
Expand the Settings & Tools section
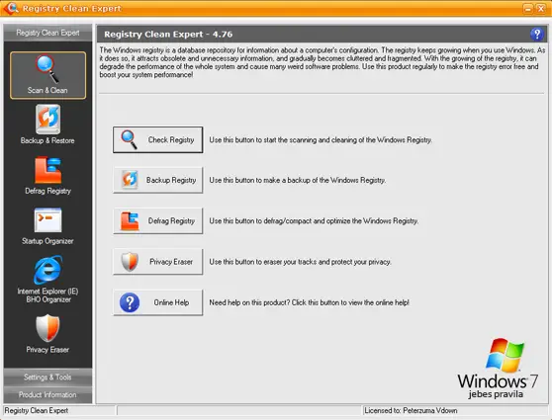[47, 378]
